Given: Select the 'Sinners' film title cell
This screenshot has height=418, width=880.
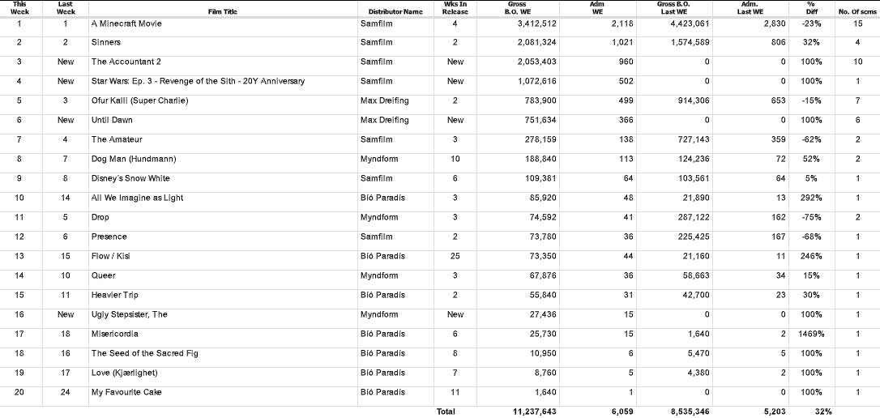Looking at the screenshot, I should 106,42.
